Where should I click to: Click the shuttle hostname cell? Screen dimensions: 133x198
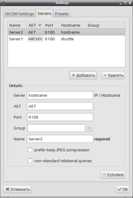67,39
